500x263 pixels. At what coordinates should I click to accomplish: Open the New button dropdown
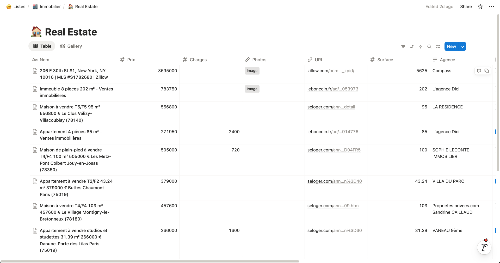(462, 46)
